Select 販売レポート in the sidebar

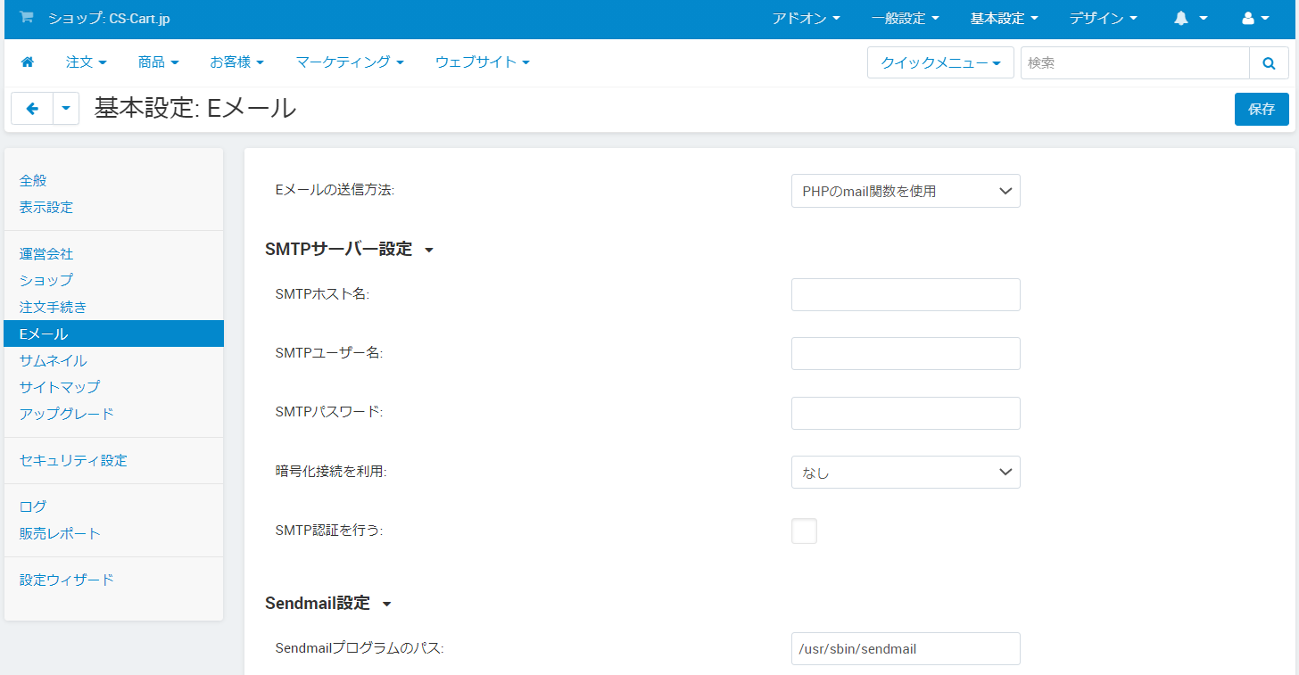click(60, 533)
